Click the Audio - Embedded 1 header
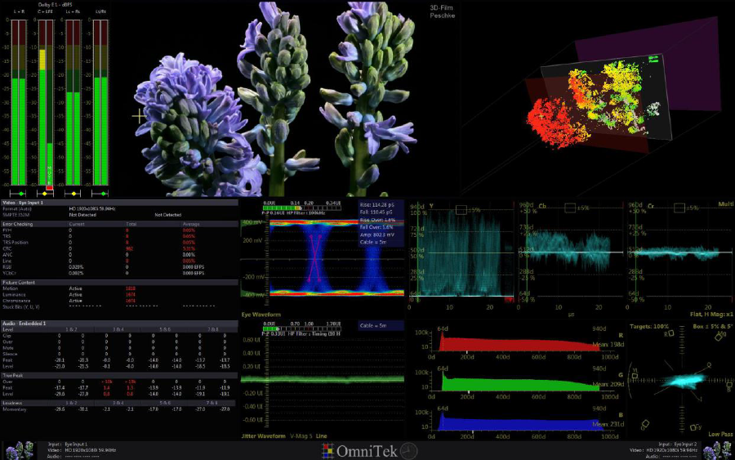The height and width of the screenshot is (460, 735). (x=120, y=324)
